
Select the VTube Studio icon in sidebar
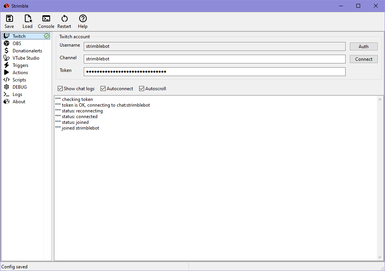tap(6, 58)
